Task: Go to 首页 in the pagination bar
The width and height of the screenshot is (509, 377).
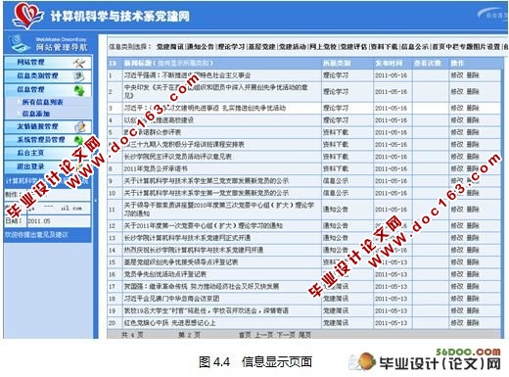Action: (245, 335)
